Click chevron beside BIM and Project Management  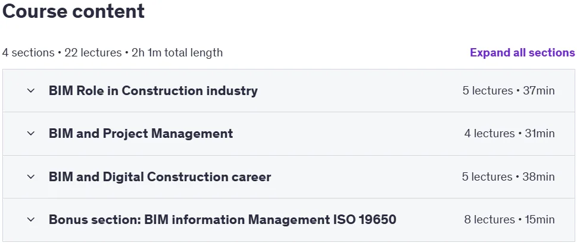click(31, 133)
